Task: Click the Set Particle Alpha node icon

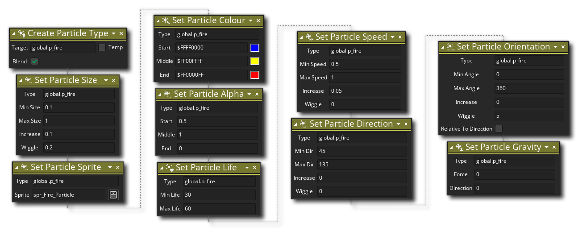Action: pyautogui.click(x=168, y=94)
